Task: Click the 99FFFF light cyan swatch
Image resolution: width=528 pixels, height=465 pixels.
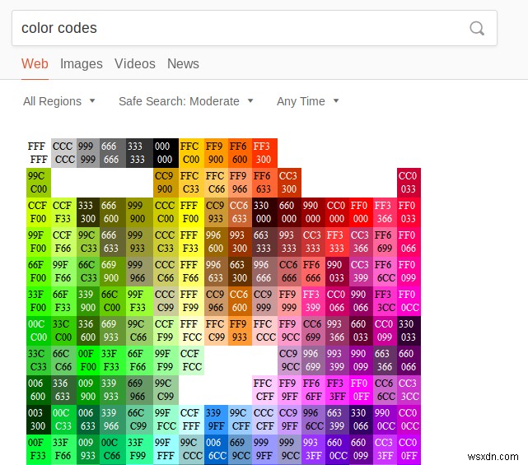Action: pos(166,449)
